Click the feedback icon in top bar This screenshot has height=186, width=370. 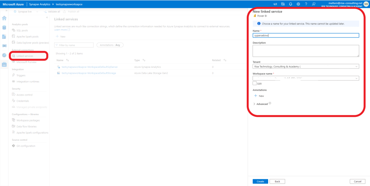pos(314,4)
